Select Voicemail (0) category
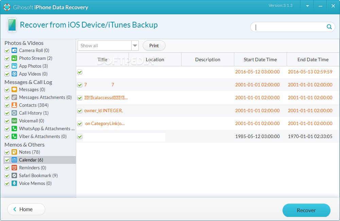 coord(32,121)
